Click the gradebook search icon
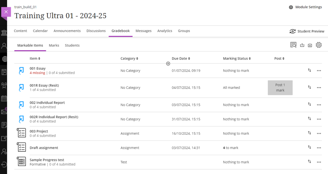Viewport: 328px width, 174px height. pos(293,45)
